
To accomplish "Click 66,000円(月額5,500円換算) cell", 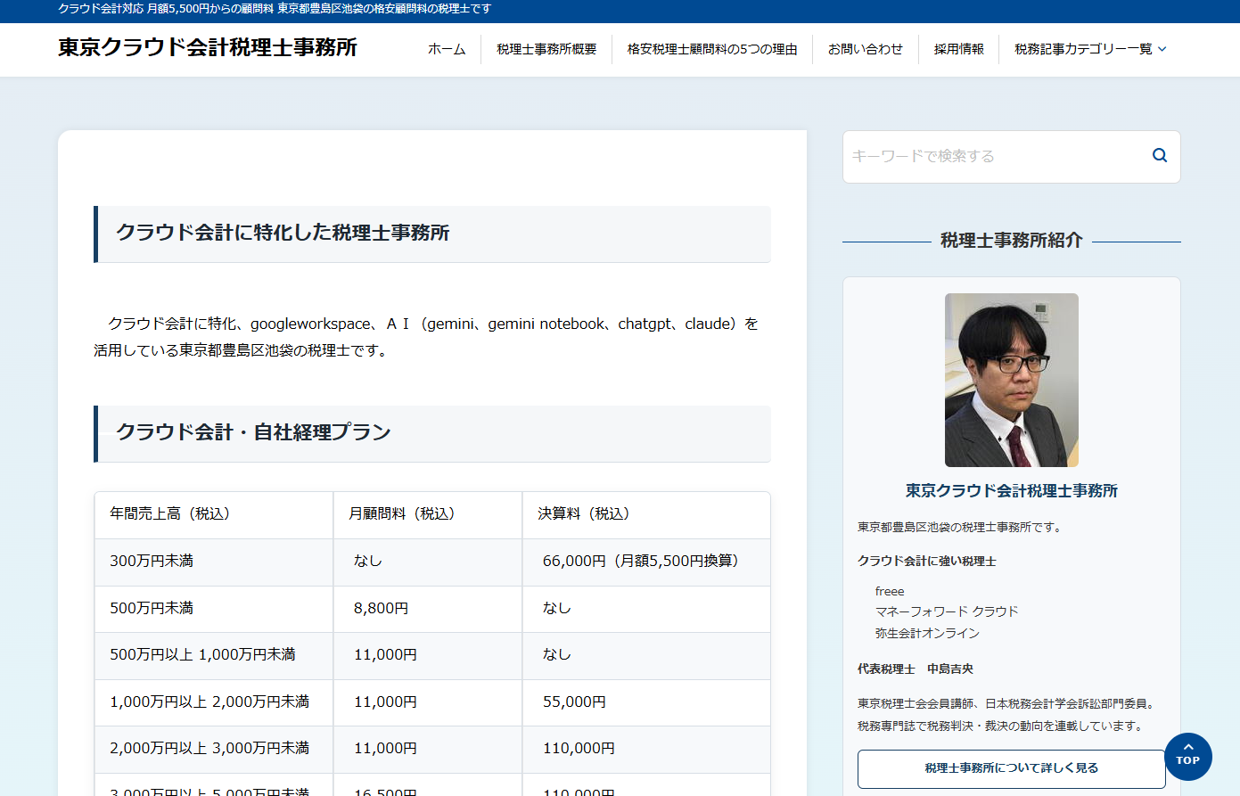I will click(x=646, y=562).
